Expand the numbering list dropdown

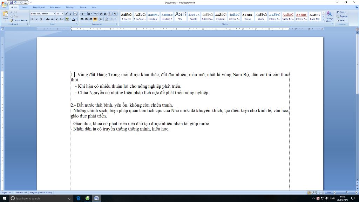click(x=92, y=14)
